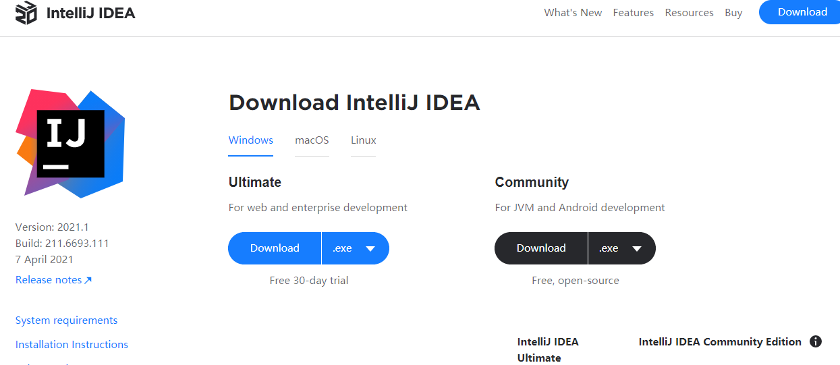The width and height of the screenshot is (840, 365).
Task: Click the Ultimate edition heading
Action: click(255, 182)
